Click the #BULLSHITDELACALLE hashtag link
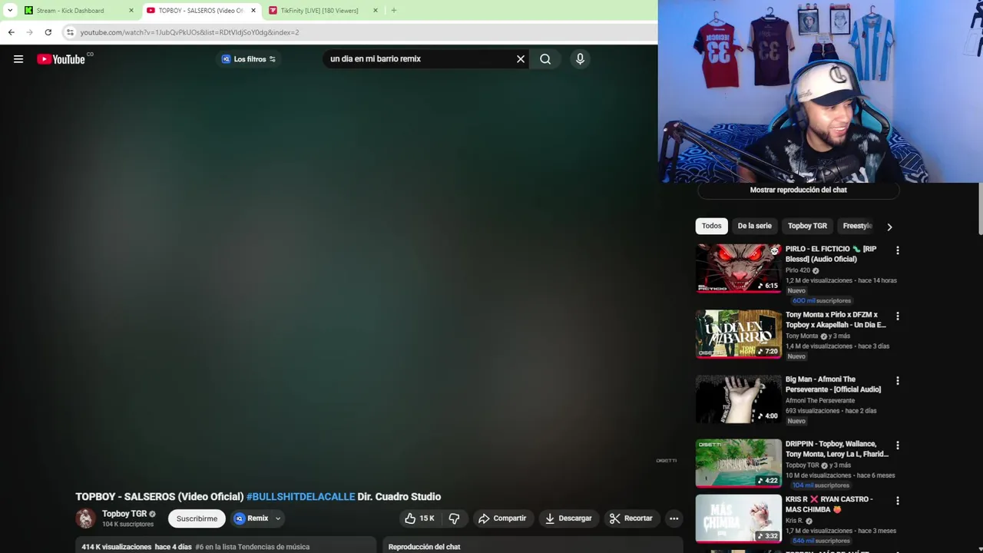This screenshot has width=983, height=553. coord(300,497)
